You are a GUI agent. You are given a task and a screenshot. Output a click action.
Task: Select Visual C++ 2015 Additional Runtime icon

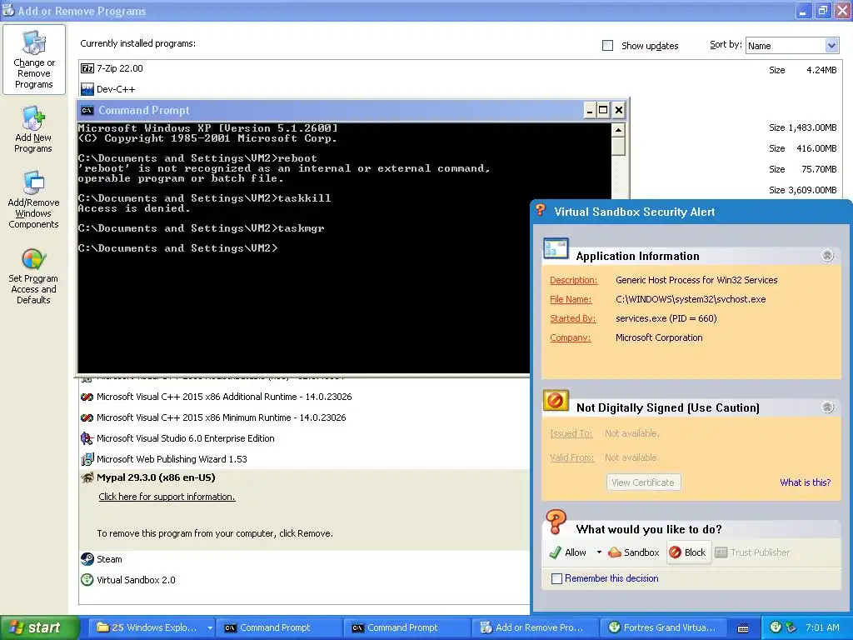pyautogui.click(x=87, y=397)
